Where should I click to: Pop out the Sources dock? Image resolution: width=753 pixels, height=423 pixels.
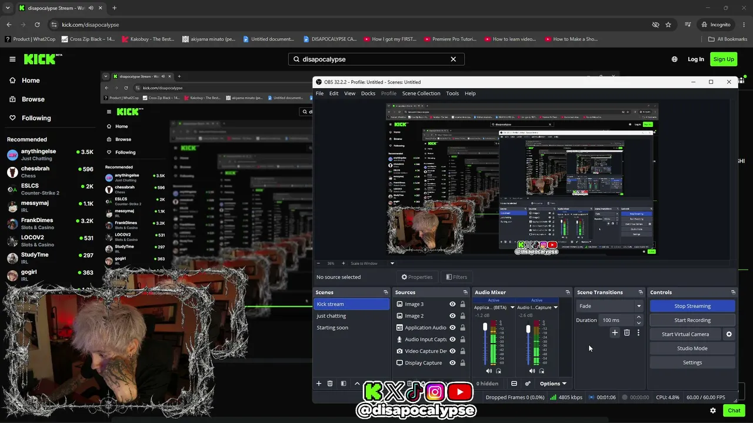[x=465, y=292]
